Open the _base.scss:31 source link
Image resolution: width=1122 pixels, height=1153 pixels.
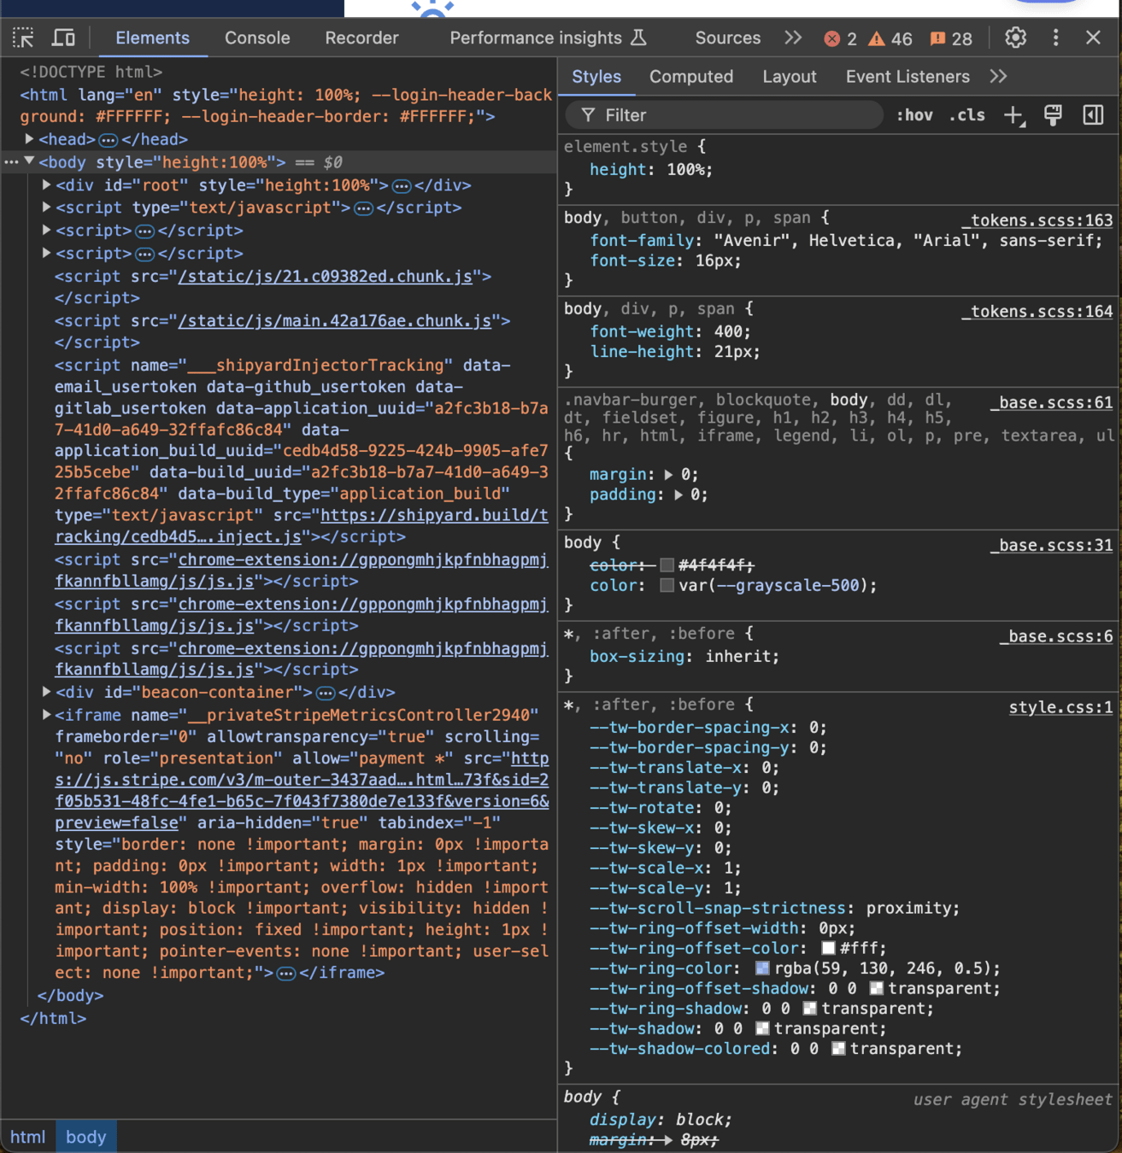[x=1052, y=545]
